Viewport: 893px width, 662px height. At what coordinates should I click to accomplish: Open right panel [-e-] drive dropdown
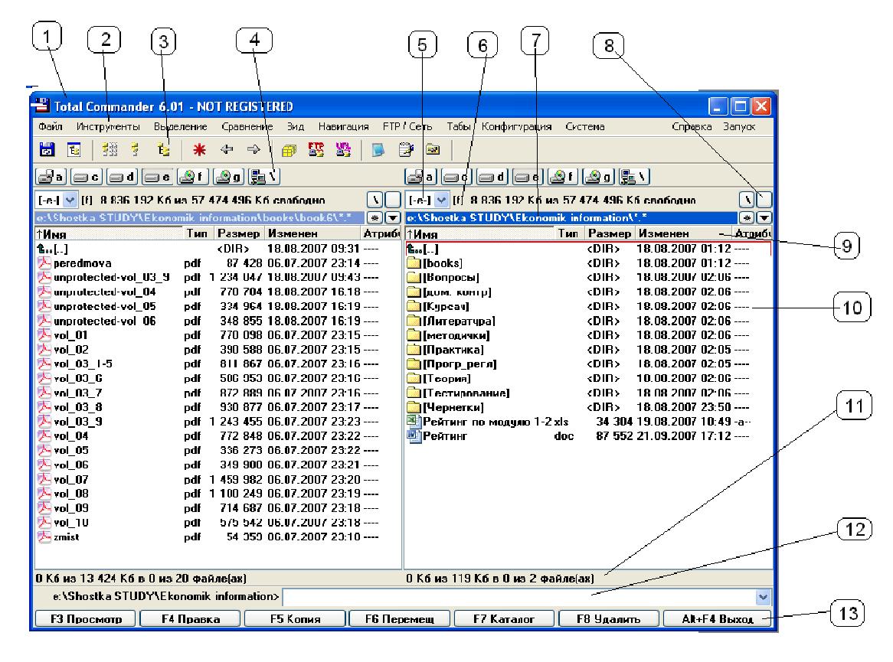pos(441,201)
